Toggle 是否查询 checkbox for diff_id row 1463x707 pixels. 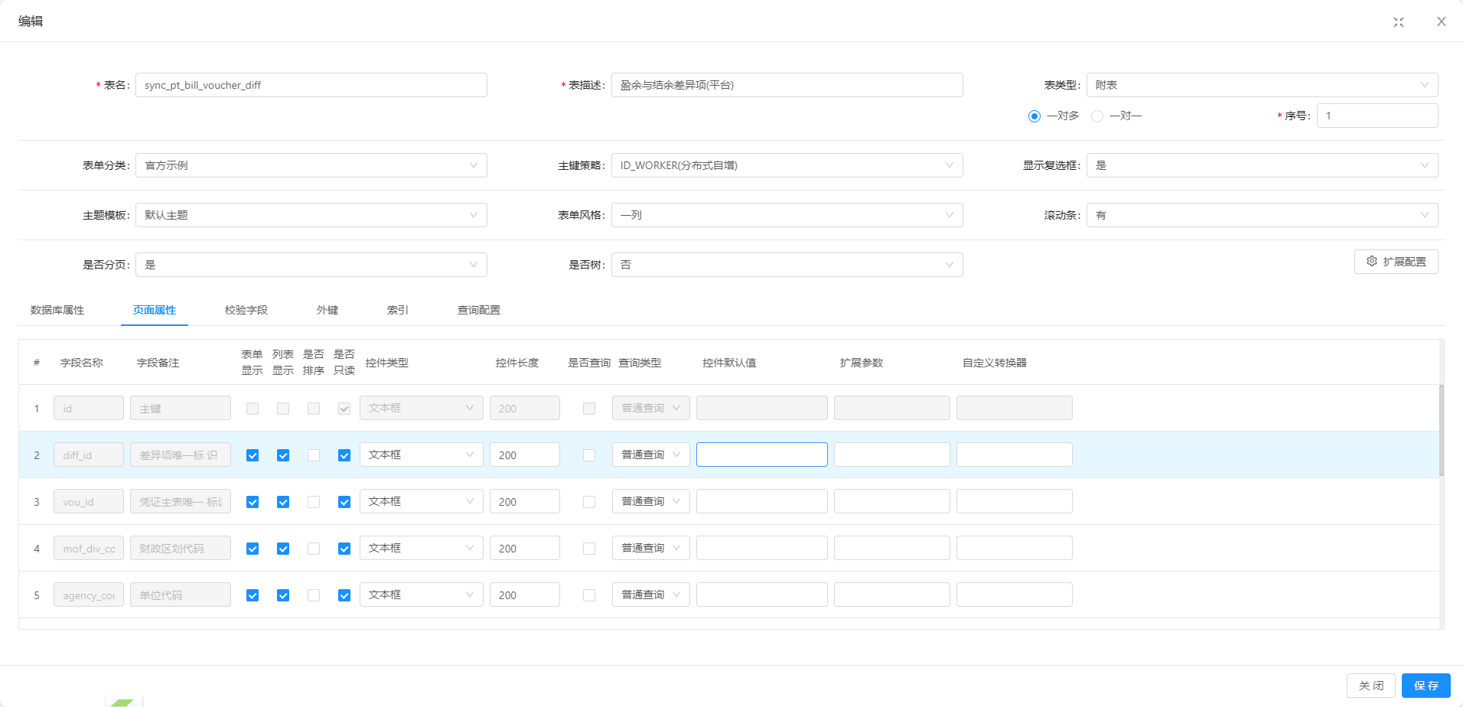point(589,455)
